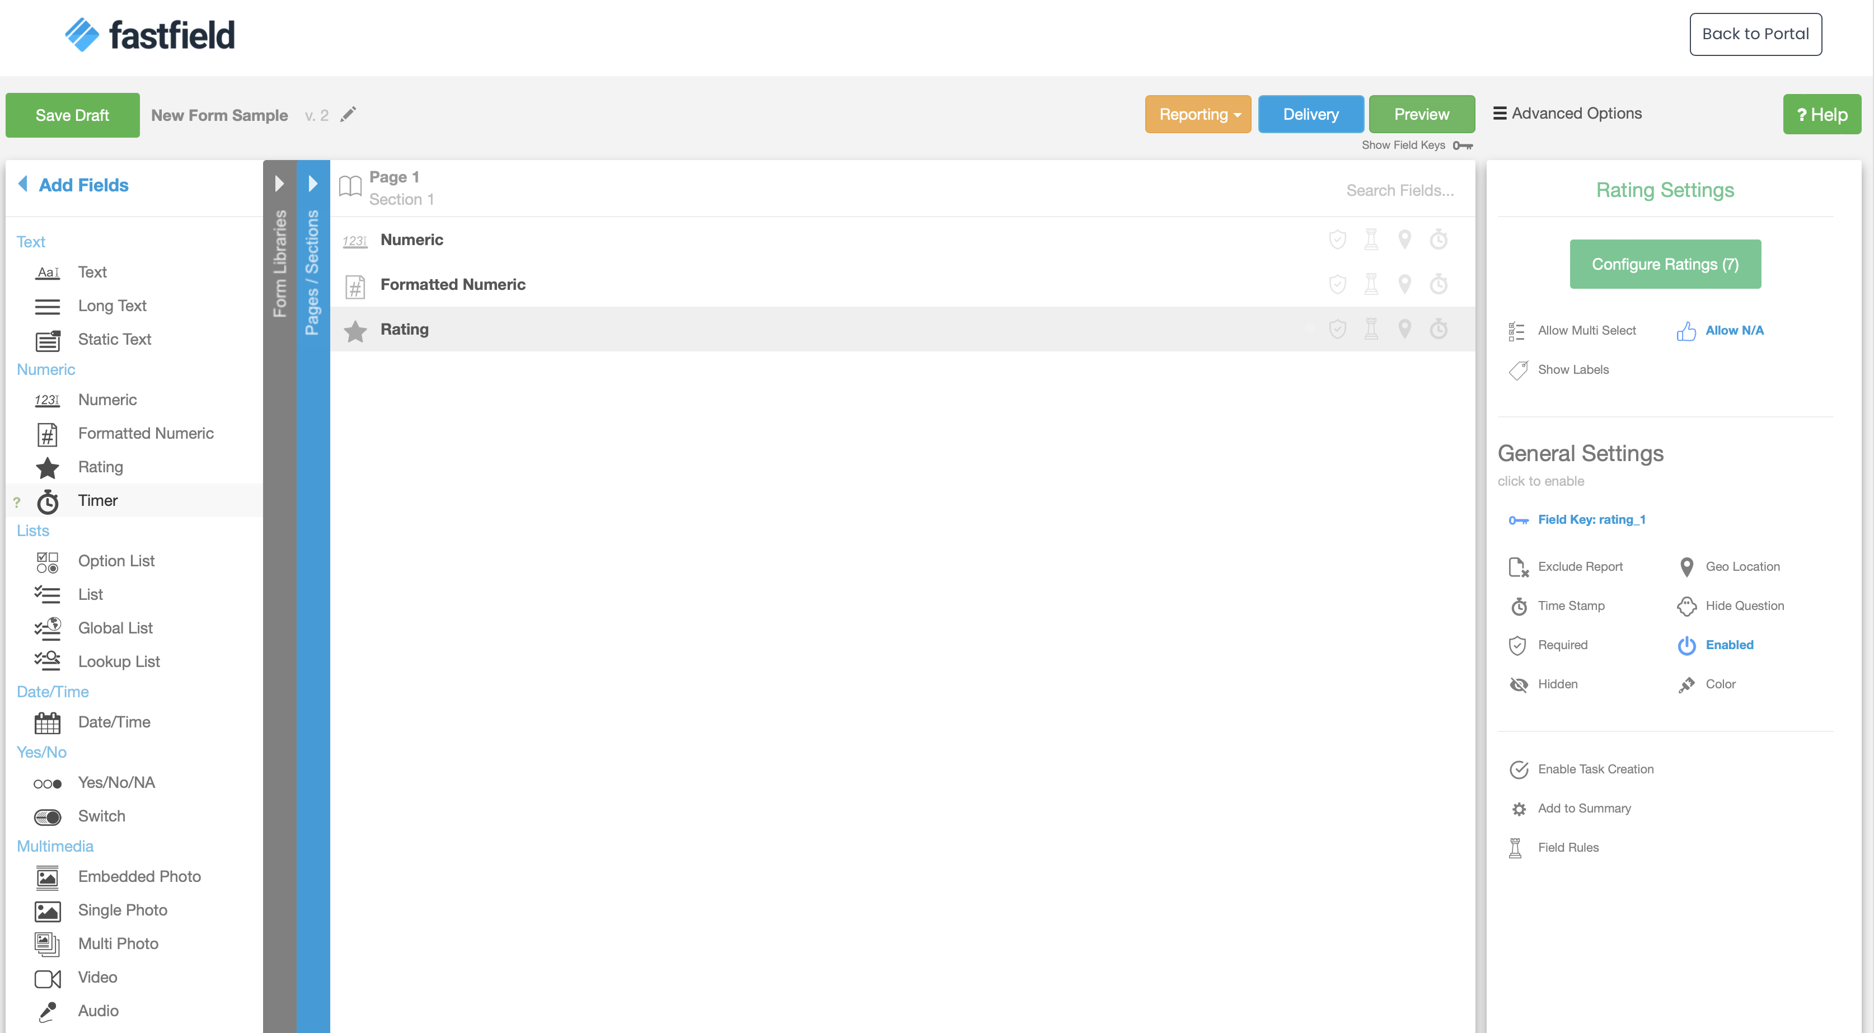Open Advanced Options menu

[x=1568, y=114]
